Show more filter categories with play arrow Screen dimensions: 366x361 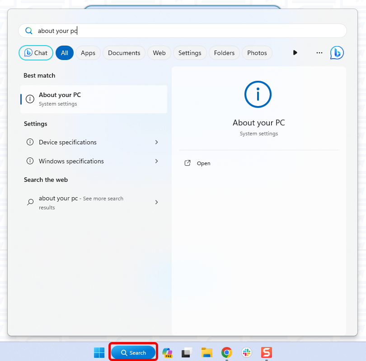coord(295,53)
